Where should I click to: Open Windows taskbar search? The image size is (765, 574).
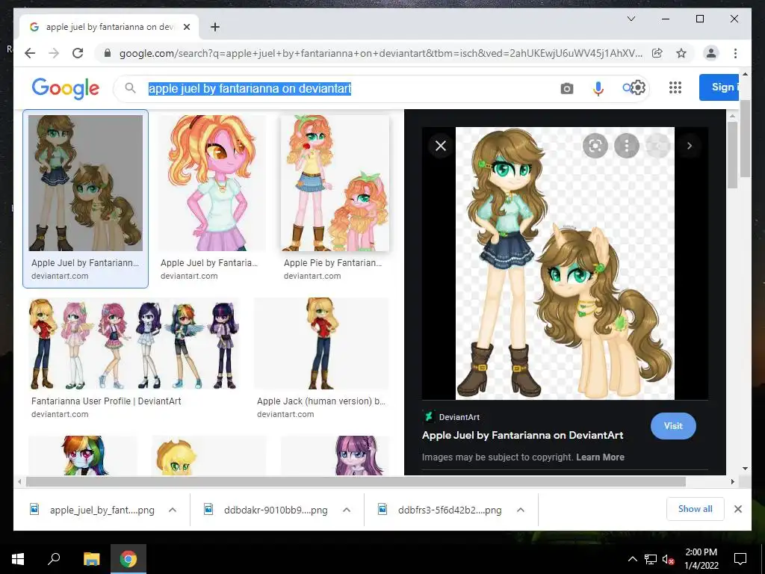[x=54, y=558]
